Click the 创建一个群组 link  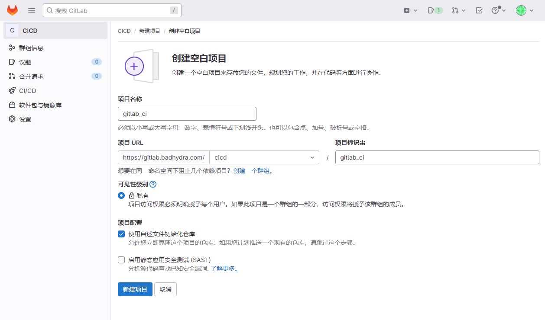click(x=253, y=171)
